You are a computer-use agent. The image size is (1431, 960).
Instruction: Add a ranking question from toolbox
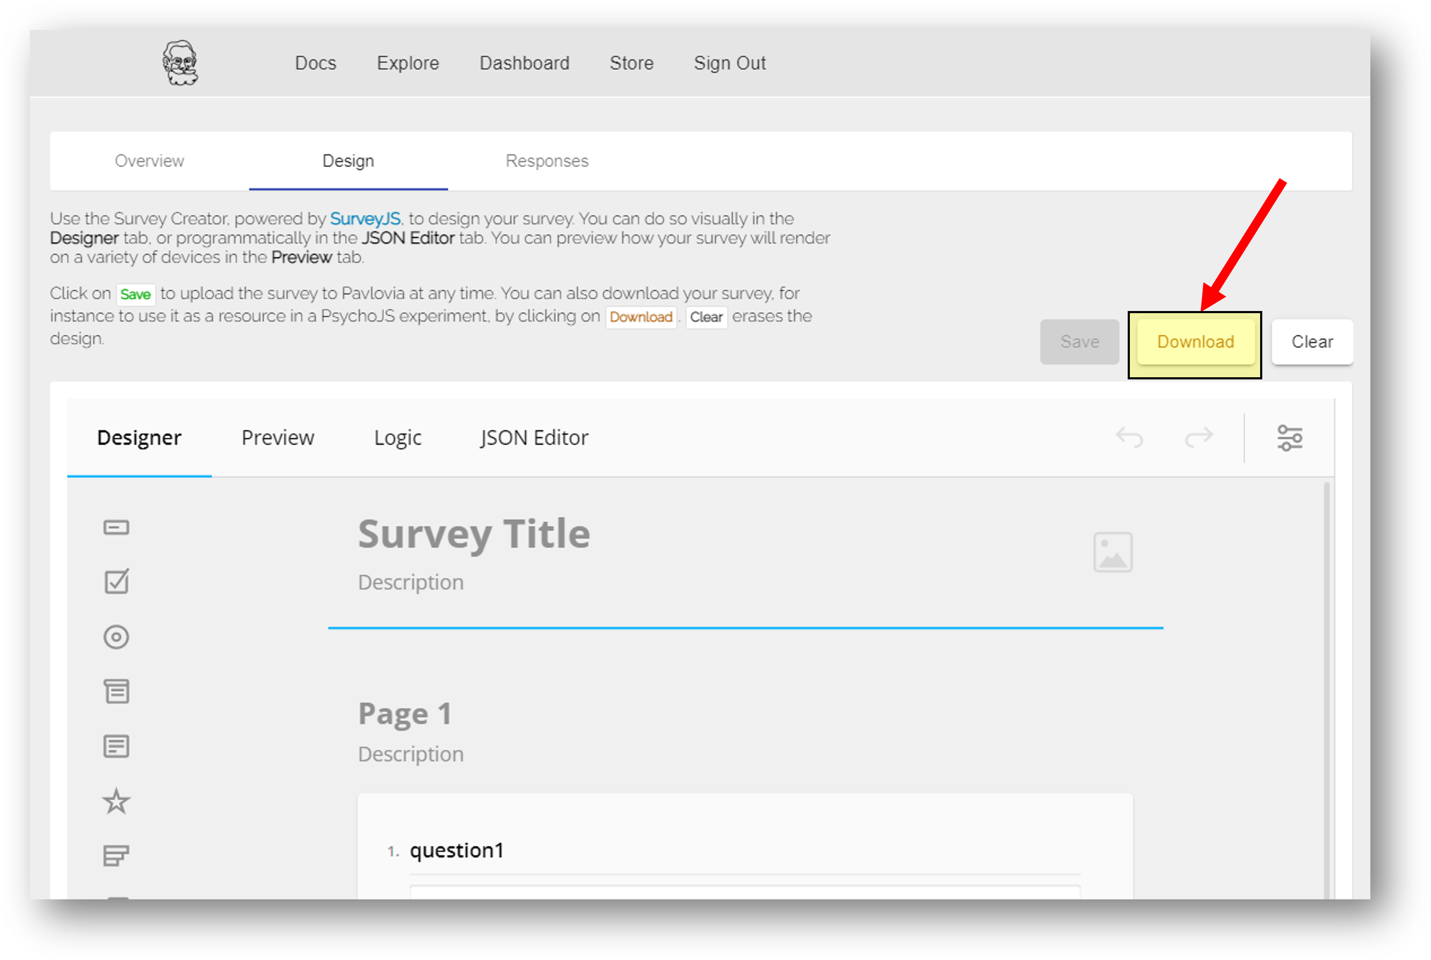pos(116,856)
